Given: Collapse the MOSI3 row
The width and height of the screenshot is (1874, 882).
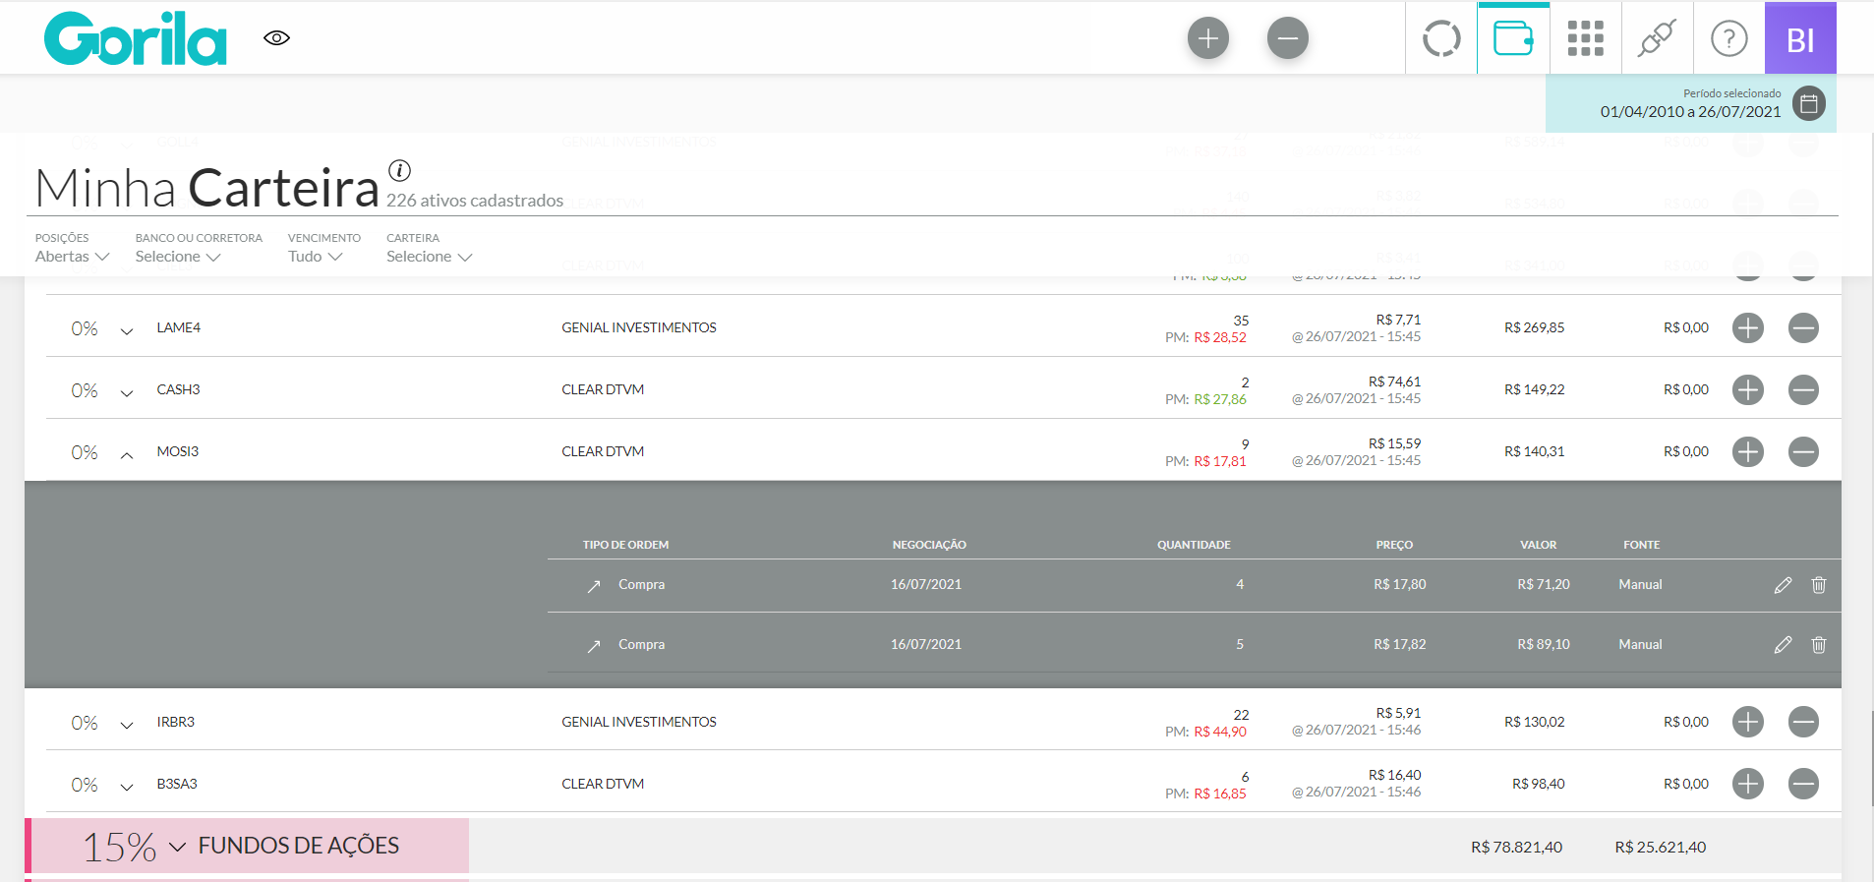Looking at the screenshot, I should 127,454.
